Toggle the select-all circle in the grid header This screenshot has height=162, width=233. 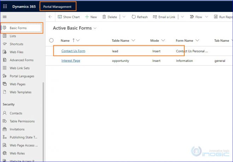[x=52, y=40]
